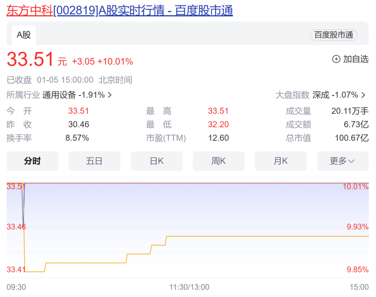Screen dimensions: 376x297
Task: Click the 11:30/13:00 time axis label
Action: [189, 287]
